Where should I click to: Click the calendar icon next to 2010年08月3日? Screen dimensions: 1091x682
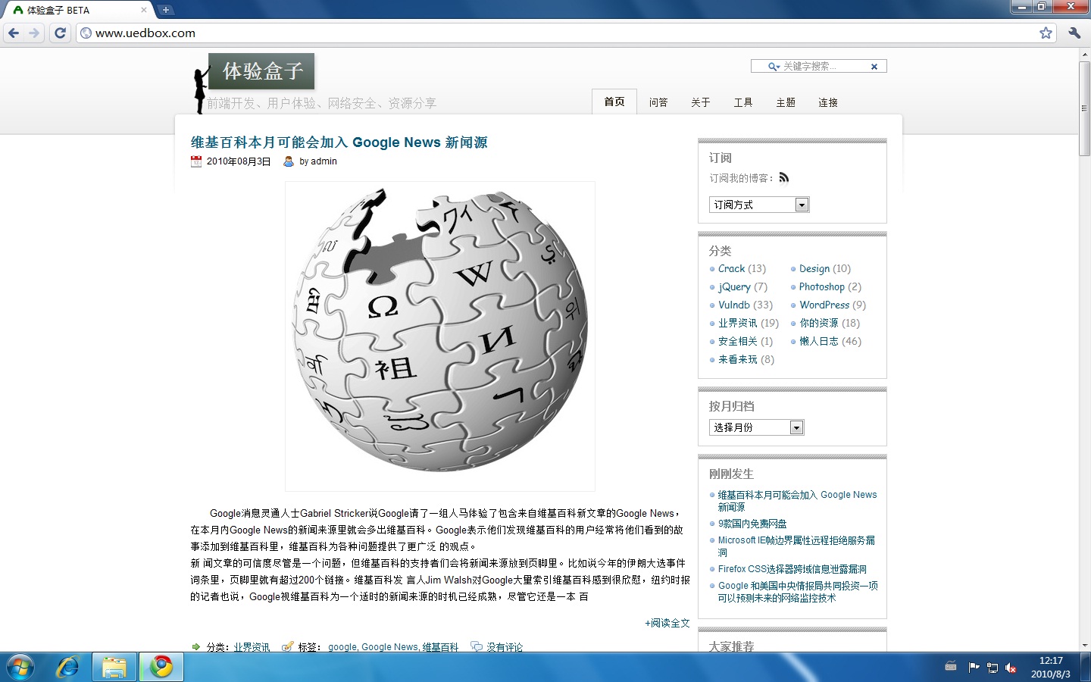(x=196, y=161)
